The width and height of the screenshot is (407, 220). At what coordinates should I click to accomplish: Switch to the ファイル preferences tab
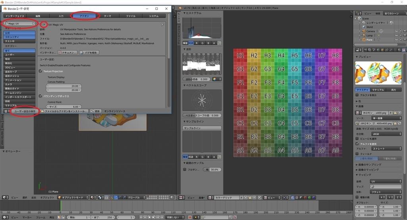coord(130,16)
